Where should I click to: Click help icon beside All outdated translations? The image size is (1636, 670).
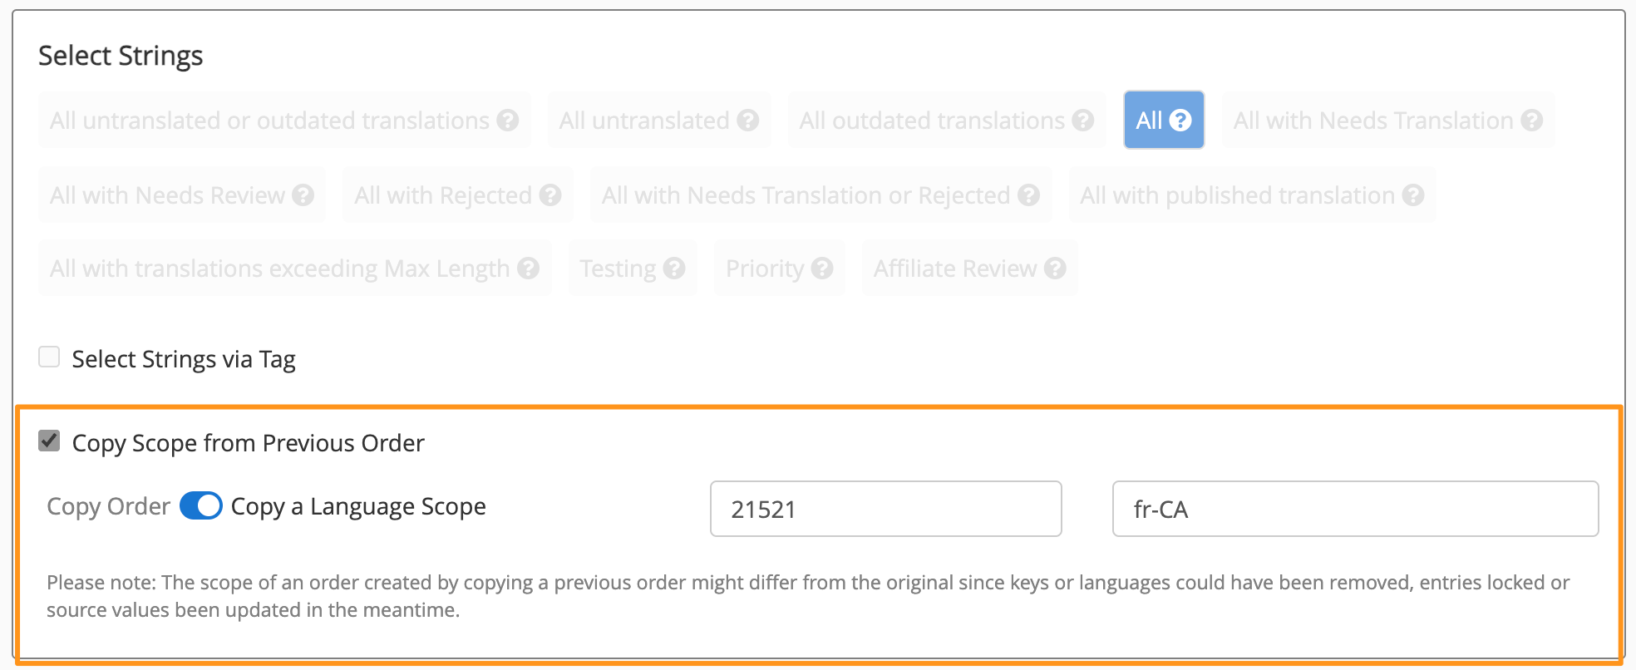pyautogui.click(x=1083, y=121)
